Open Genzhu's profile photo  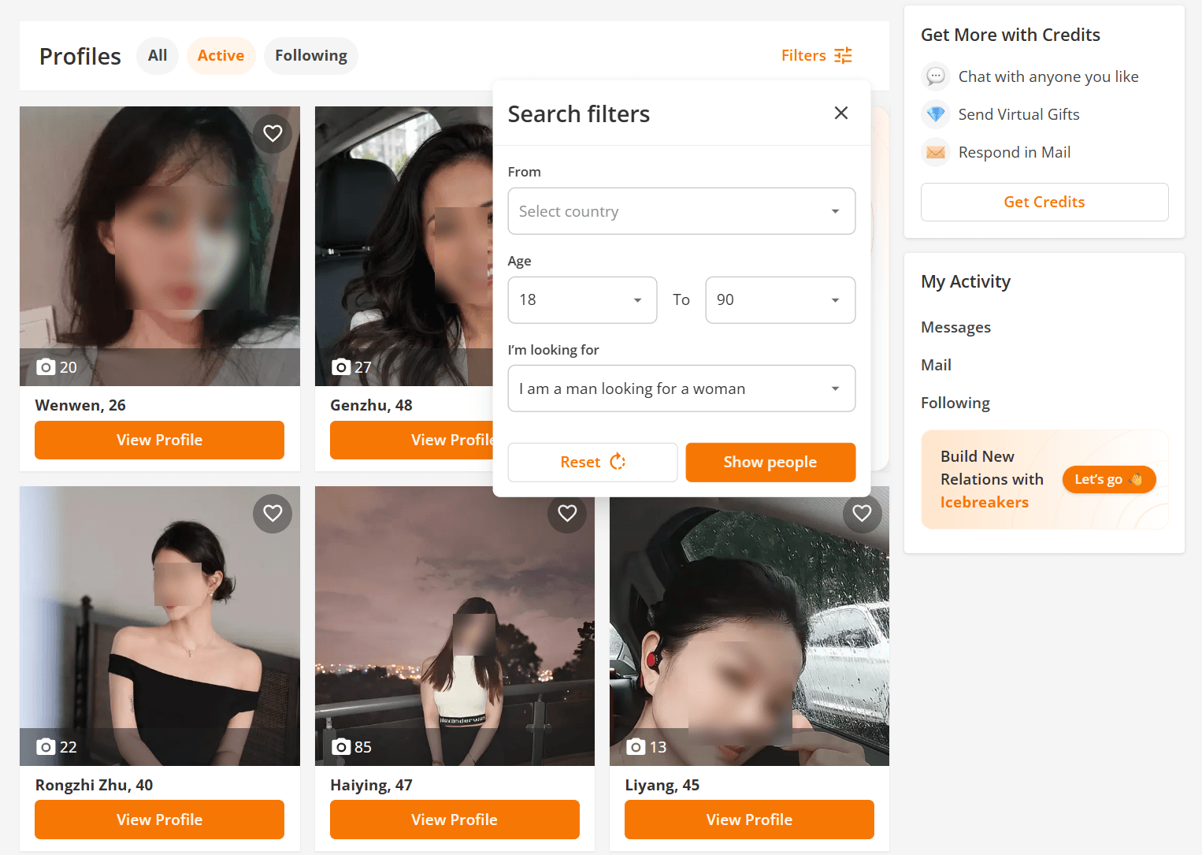coord(404,246)
